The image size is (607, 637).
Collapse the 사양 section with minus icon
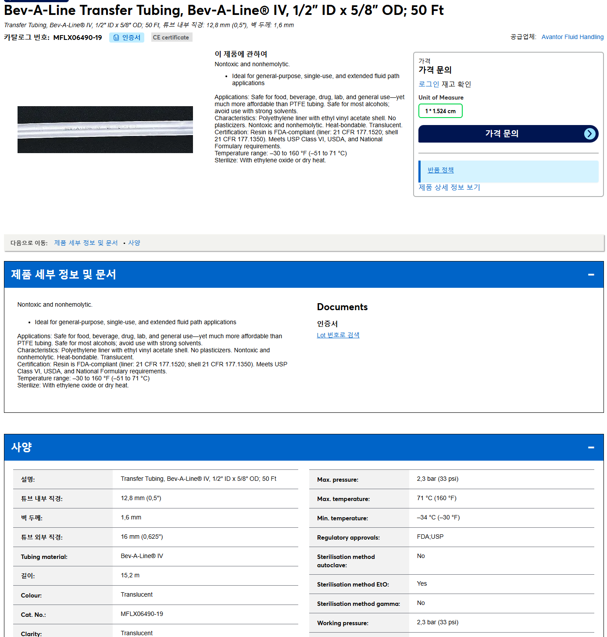tap(591, 447)
